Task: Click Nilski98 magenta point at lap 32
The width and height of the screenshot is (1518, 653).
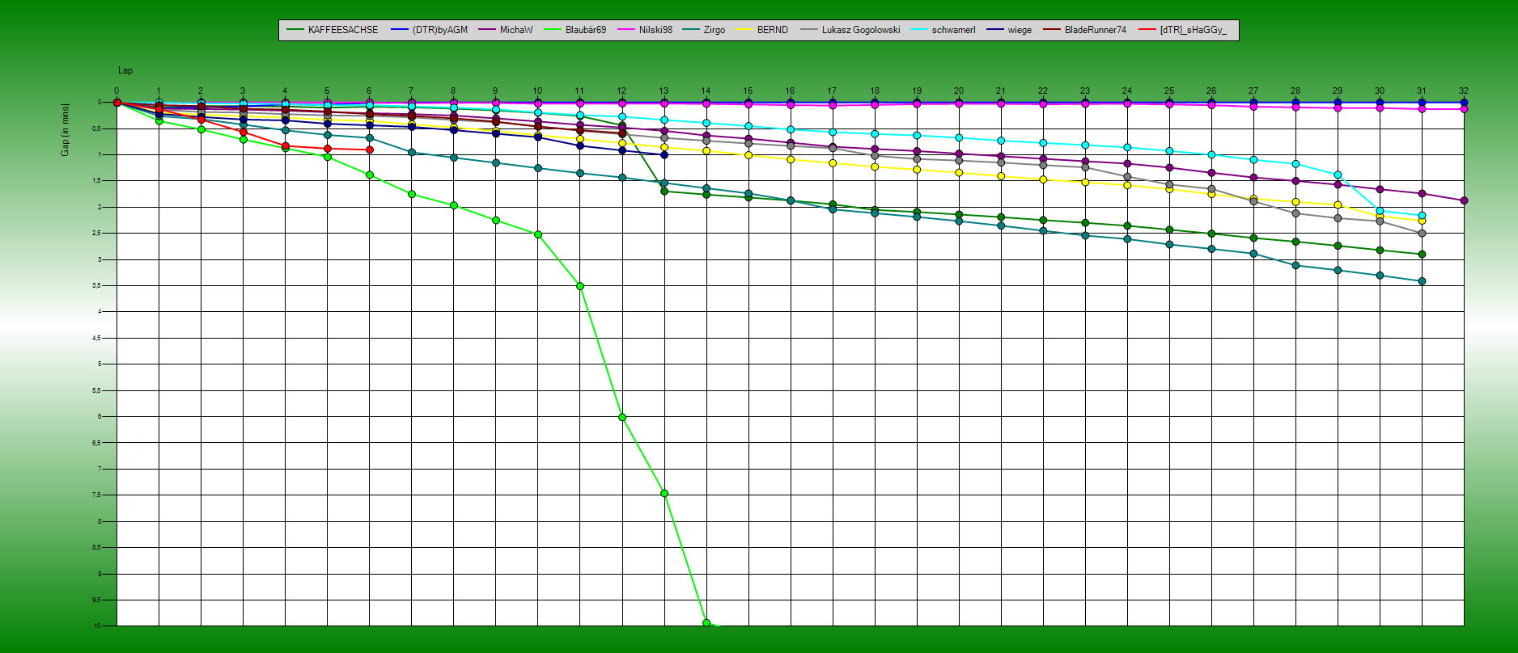Action: (1464, 108)
